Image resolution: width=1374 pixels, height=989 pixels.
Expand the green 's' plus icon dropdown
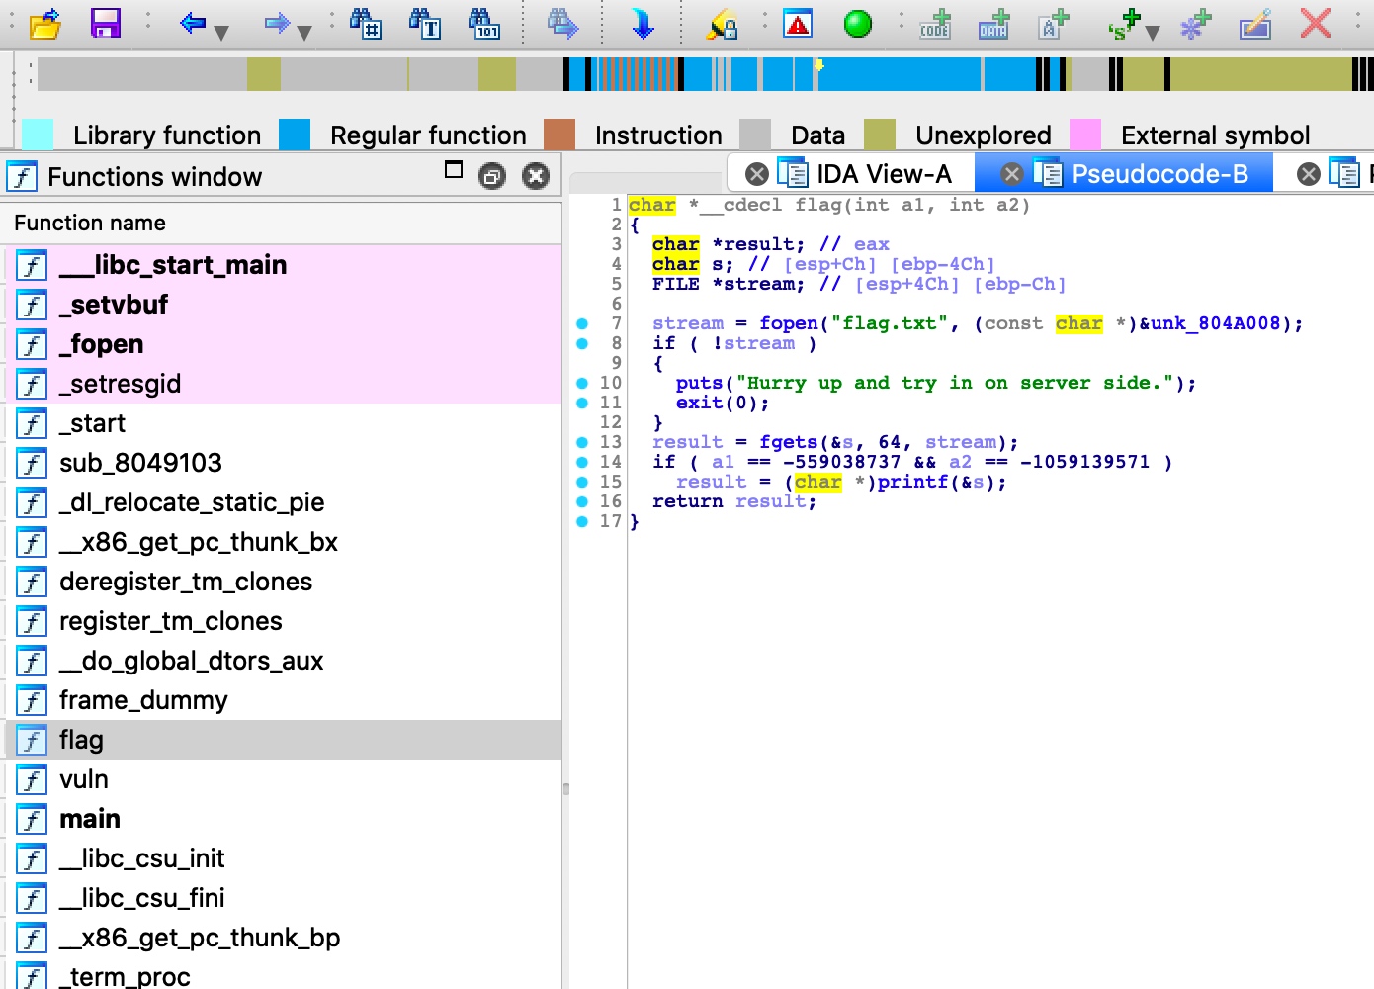pos(1153,33)
